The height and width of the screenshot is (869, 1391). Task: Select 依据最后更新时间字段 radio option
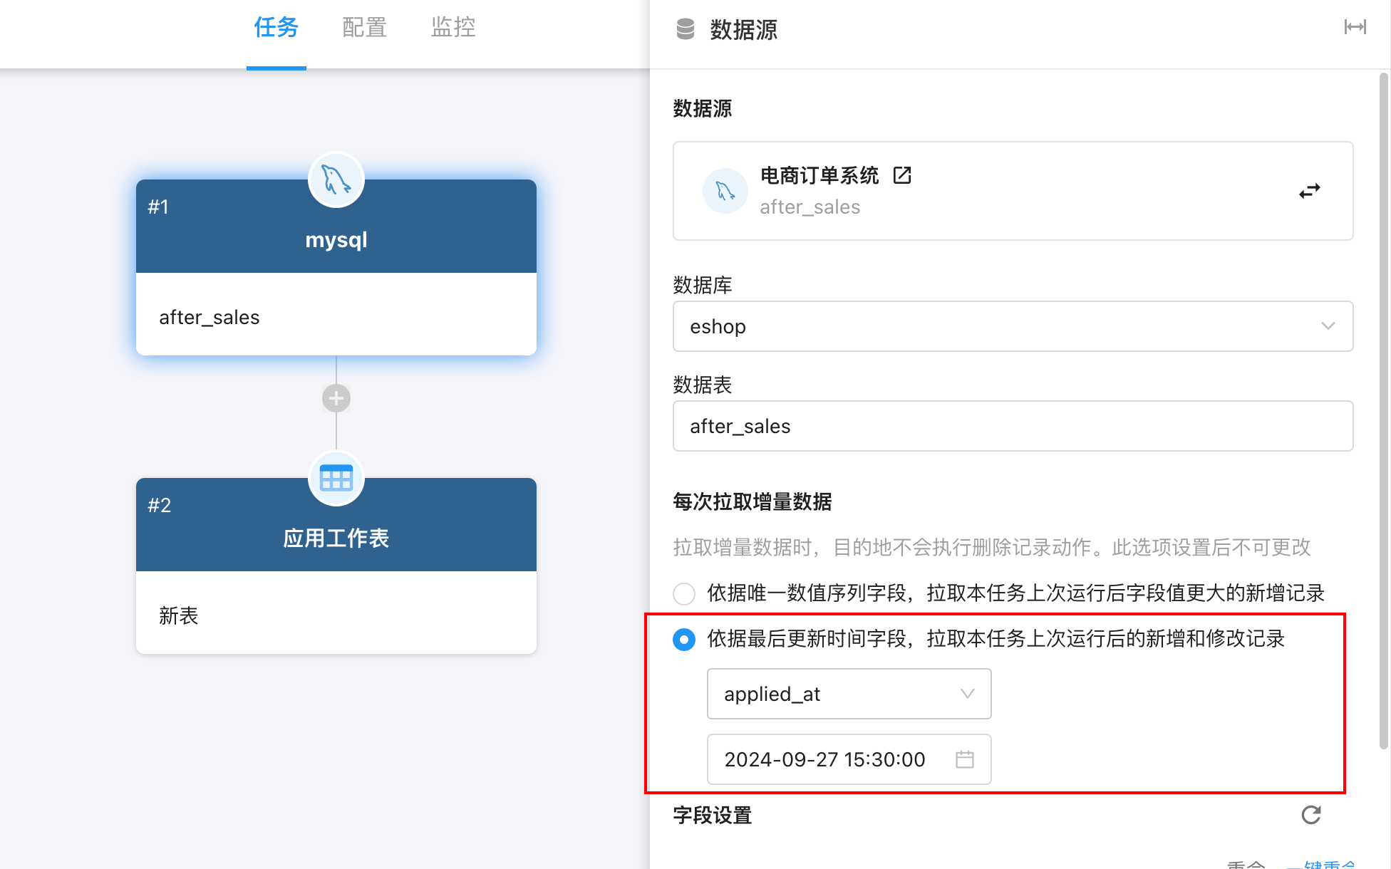(684, 639)
